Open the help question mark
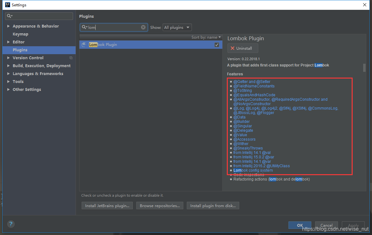Screen dimensions: 372x235 (x=11, y=224)
